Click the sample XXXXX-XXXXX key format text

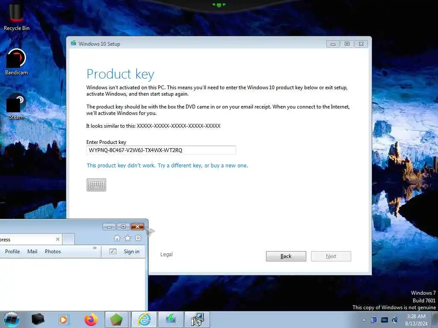(x=178, y=126)
